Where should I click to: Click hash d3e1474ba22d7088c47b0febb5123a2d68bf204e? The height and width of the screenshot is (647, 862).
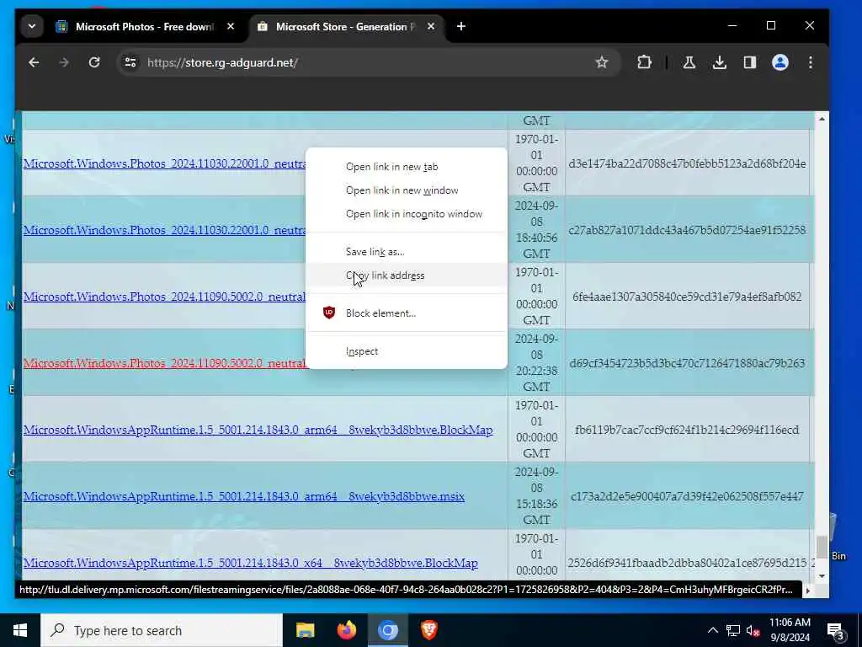[687, 163]
